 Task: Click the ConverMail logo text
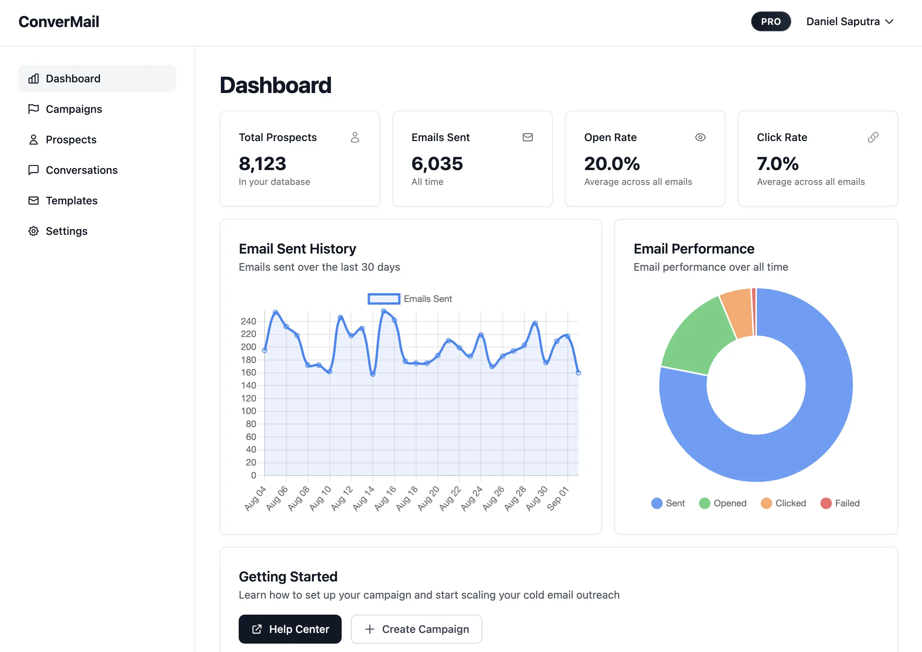[x=59, y=22]
